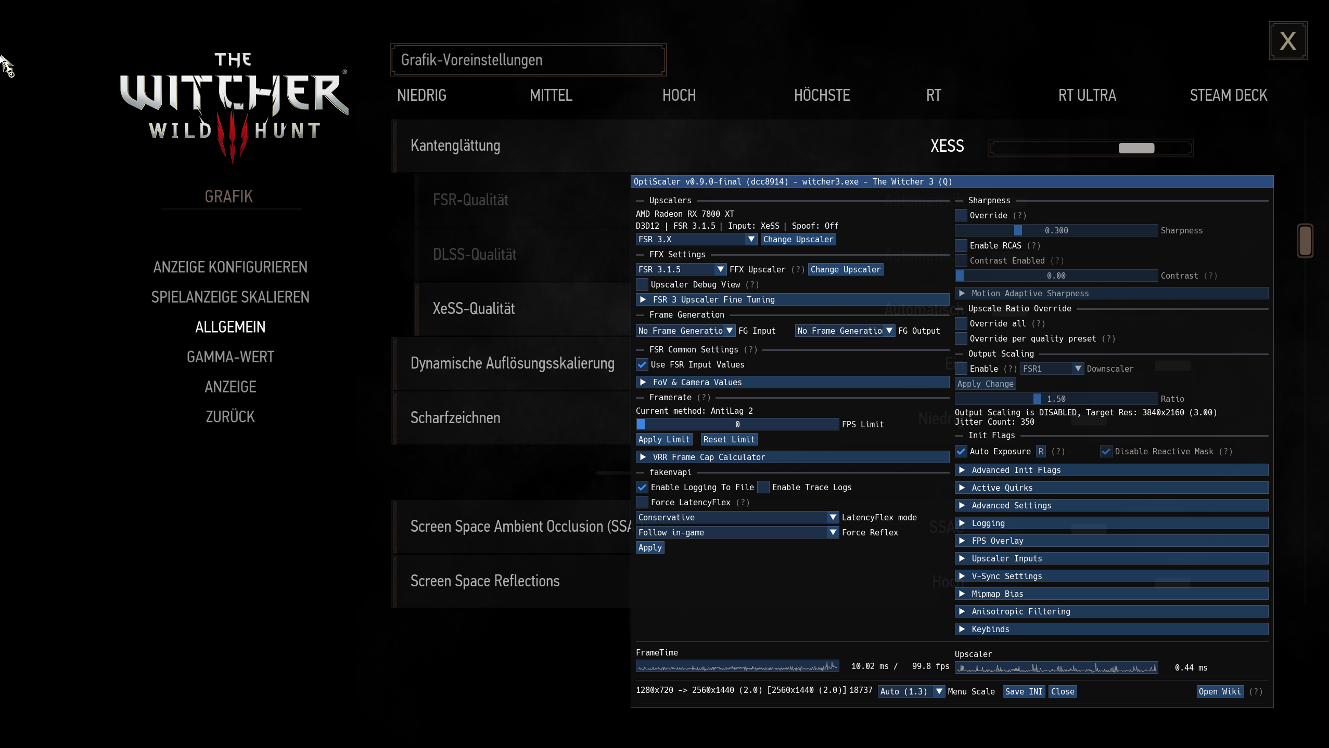Uncheck Auto Exposure init flag
This screenshot has width=1329, height=748.
[x=961, y=451]
